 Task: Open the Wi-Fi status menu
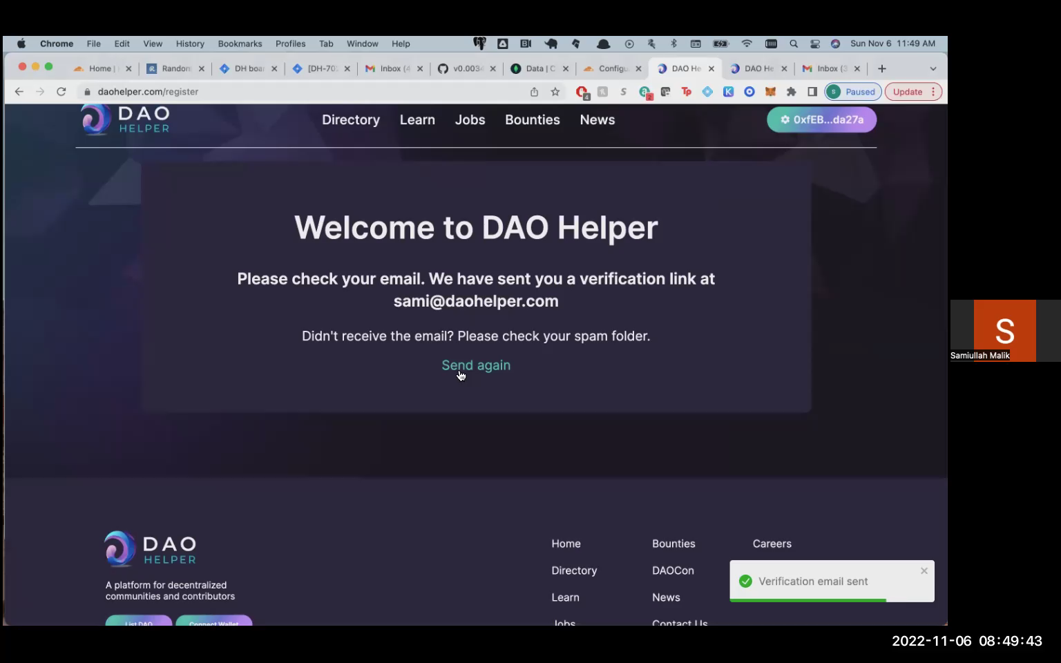click(747, 44)
